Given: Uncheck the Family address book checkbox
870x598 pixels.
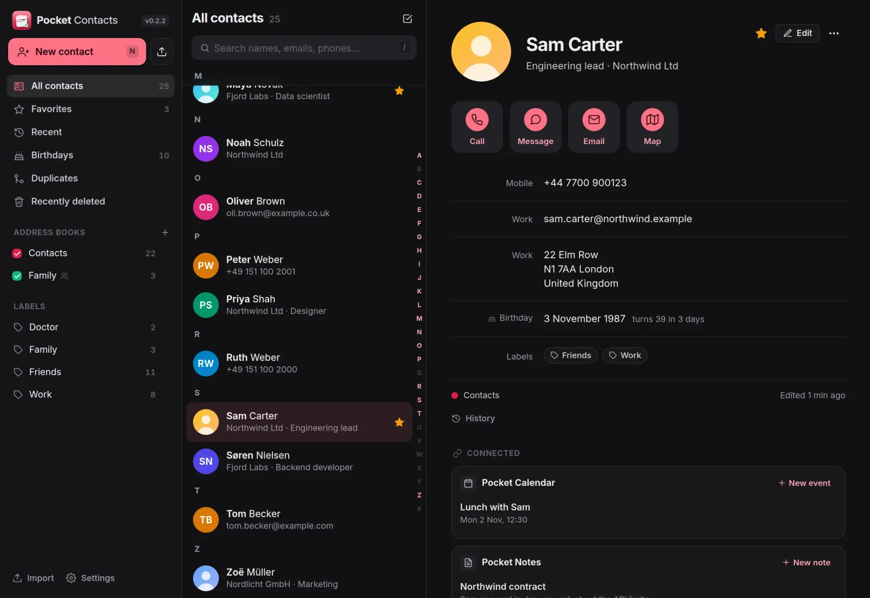Looking at the screenshot, I should (17, 276).
